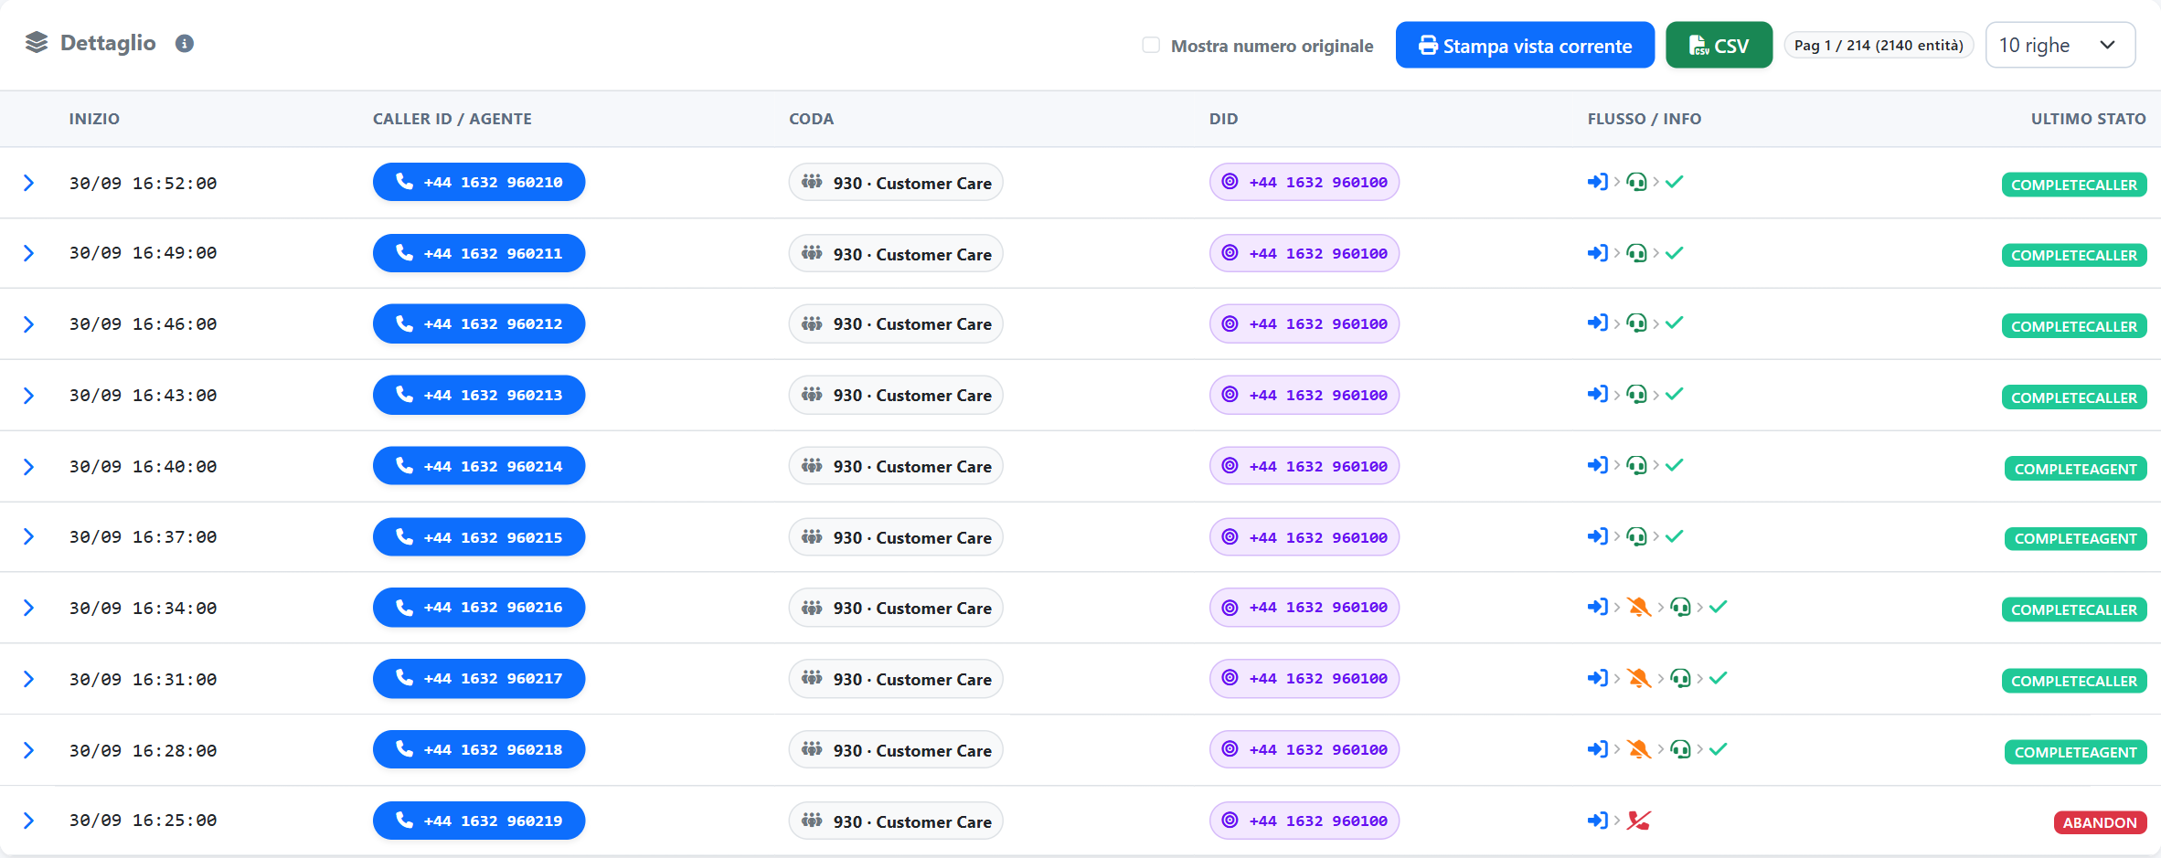Screen dimensions: 2161x858
Task: Click Stampa vista corrente button
Action: tap(1525, 45)
